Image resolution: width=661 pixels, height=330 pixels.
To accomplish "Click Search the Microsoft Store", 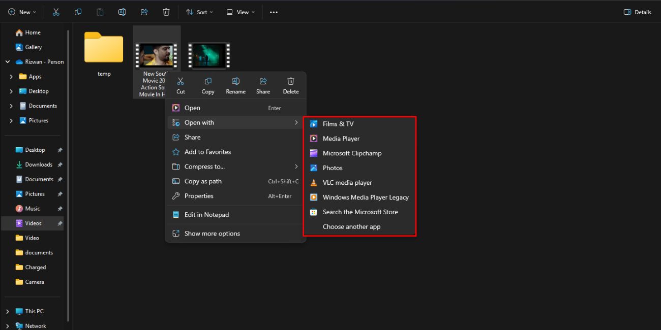I will tap(360, 212).
